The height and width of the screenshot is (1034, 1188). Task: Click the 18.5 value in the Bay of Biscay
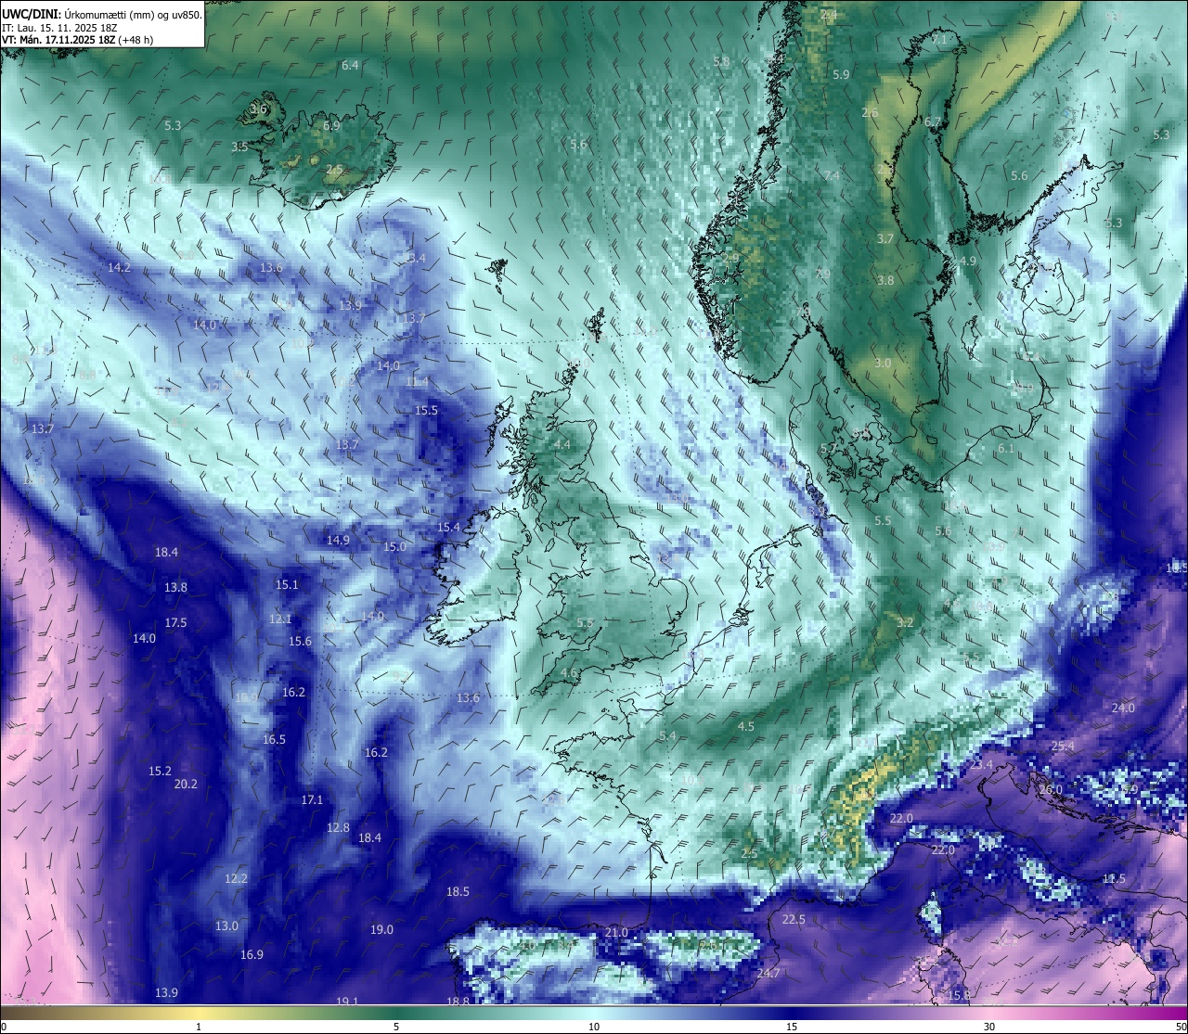[458, 892]
